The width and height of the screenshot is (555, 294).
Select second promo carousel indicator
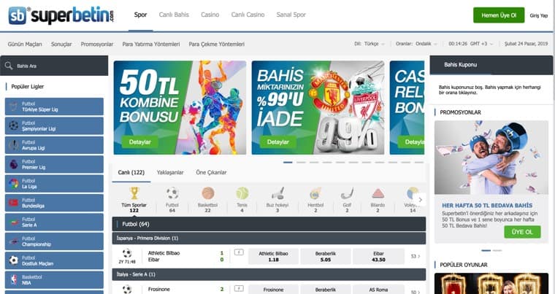tap(497, 250)
